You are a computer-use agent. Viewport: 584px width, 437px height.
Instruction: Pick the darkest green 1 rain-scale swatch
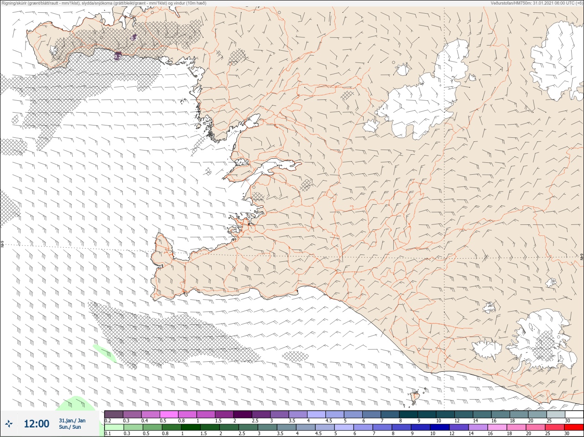point(190,427)
